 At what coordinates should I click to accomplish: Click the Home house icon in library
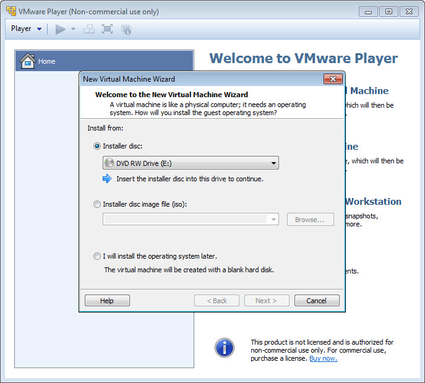click(28, 61)
